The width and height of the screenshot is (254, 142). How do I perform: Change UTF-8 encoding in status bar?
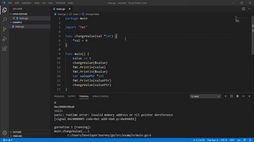tap(224, 140)
